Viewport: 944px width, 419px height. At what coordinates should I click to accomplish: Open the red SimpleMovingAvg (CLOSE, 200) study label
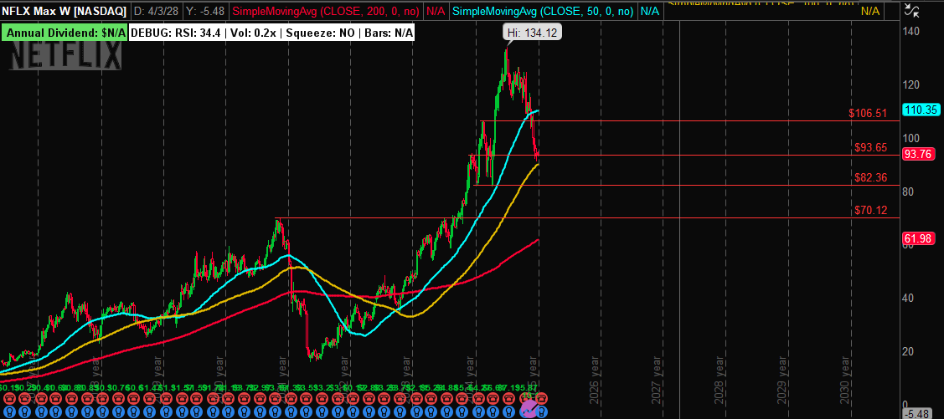point(325,12)
